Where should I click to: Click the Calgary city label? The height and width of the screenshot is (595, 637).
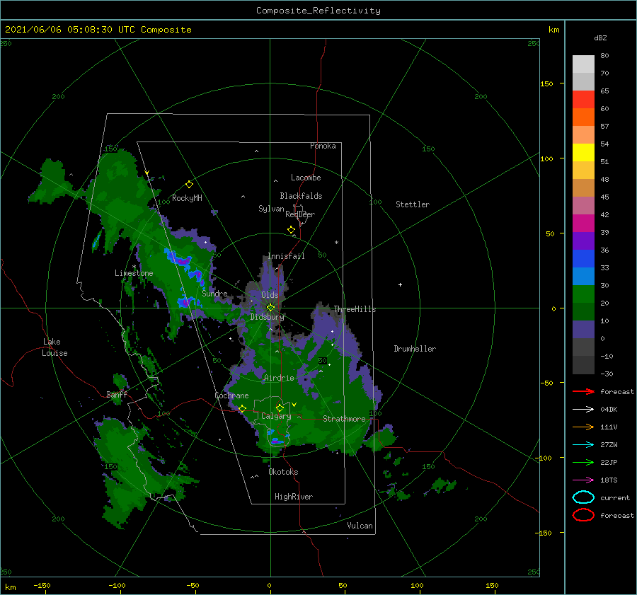coord(276,416)
